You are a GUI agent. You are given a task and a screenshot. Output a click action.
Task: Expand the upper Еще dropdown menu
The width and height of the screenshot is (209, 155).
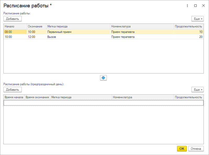(x=197, y=19)
